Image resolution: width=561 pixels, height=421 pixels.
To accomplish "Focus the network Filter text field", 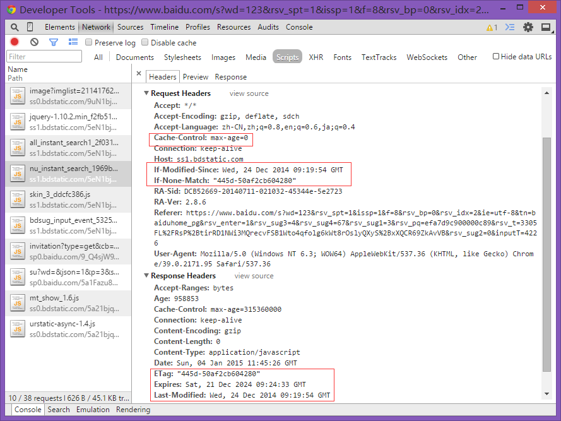I will point(44,57).
